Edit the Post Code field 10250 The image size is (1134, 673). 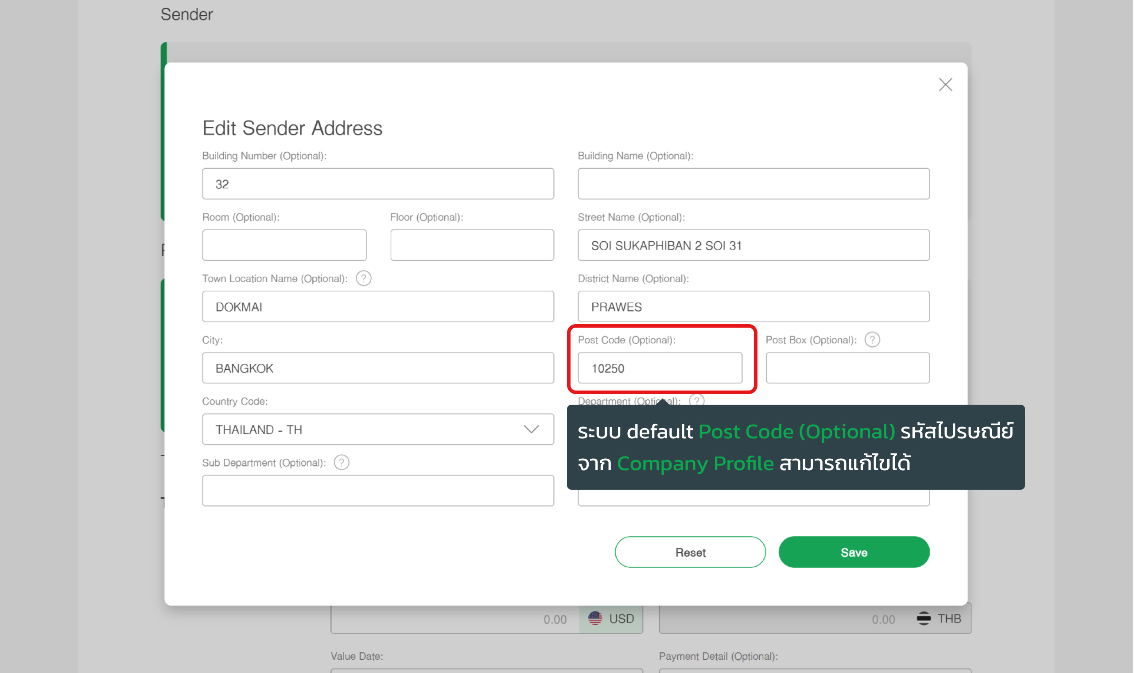(x=660, y=368)
